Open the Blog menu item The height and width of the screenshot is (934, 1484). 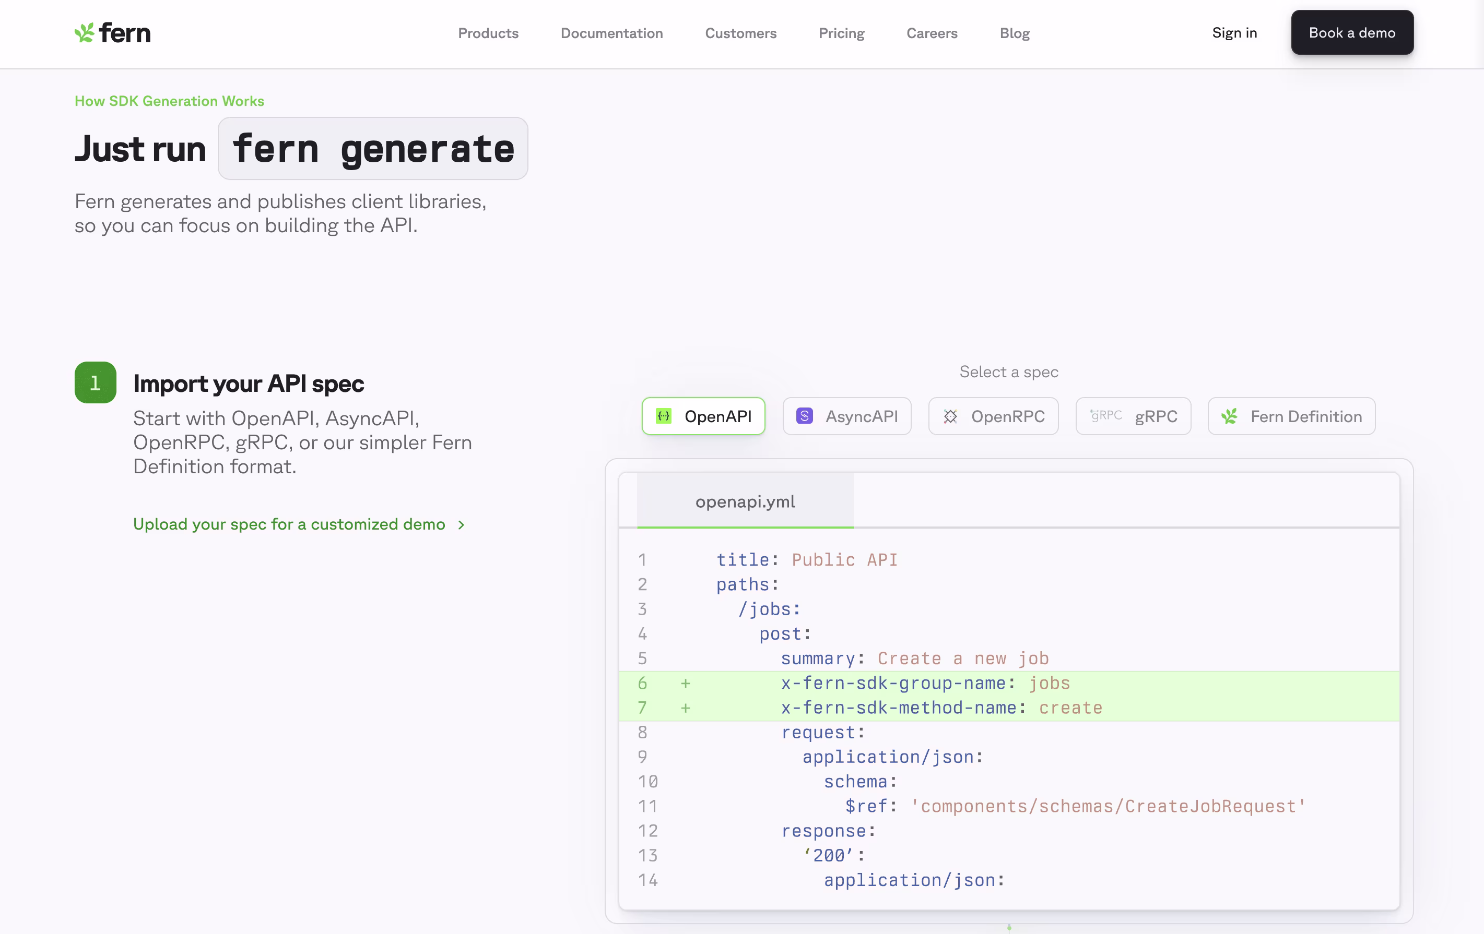[x=1015, y=33]
